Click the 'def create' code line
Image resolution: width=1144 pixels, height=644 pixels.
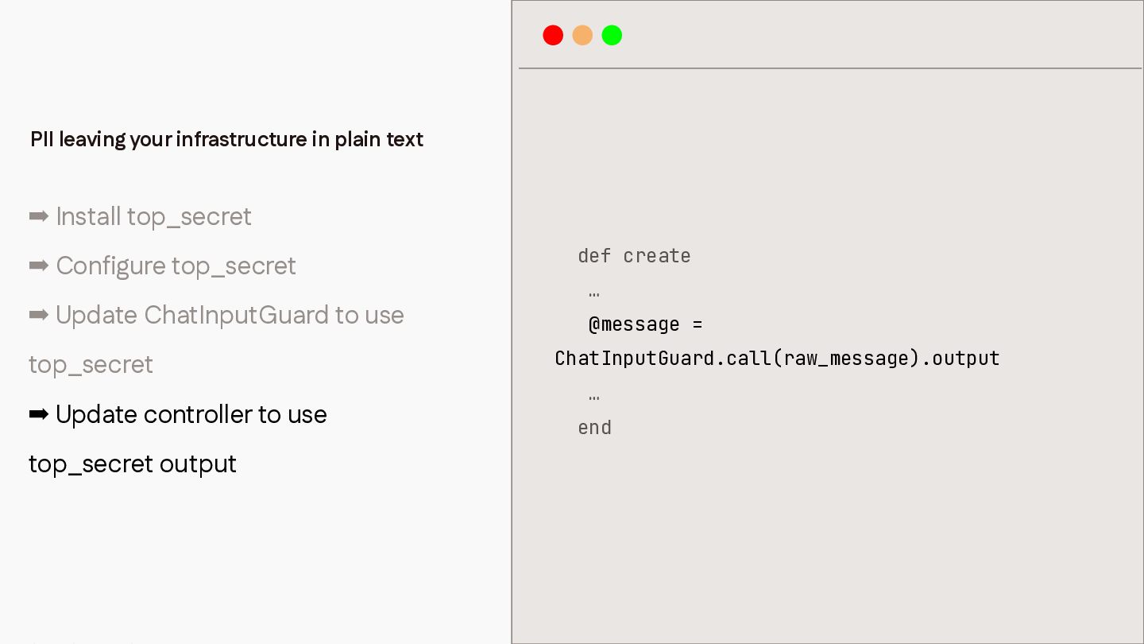pyautogui.click(x=634, y=256)
